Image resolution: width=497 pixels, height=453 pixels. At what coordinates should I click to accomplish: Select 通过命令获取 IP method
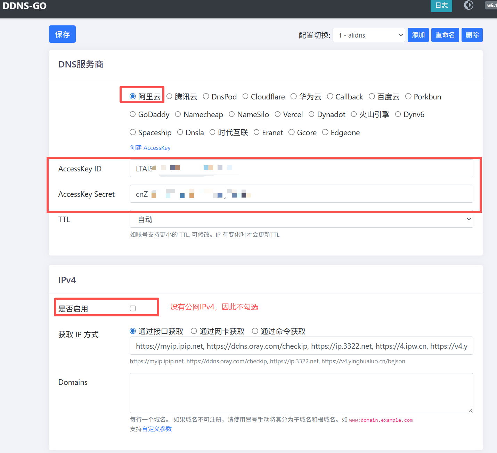(x=255, y=331)
